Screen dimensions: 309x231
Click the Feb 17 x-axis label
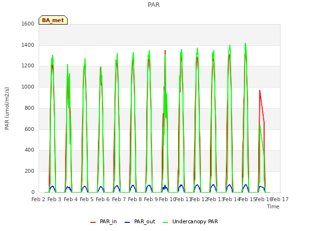coord(280,199)
